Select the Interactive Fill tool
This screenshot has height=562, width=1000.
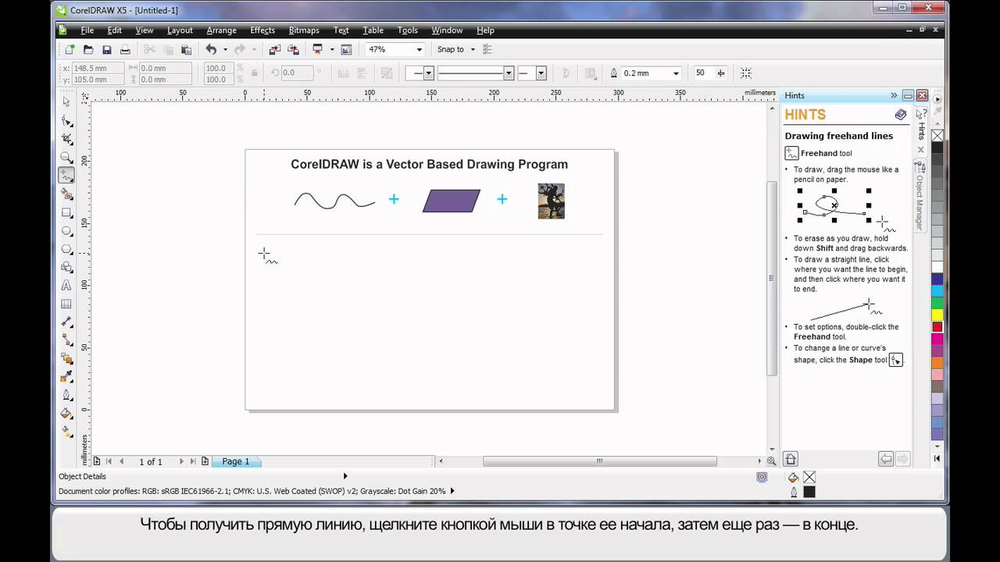(x=66, y=432)
